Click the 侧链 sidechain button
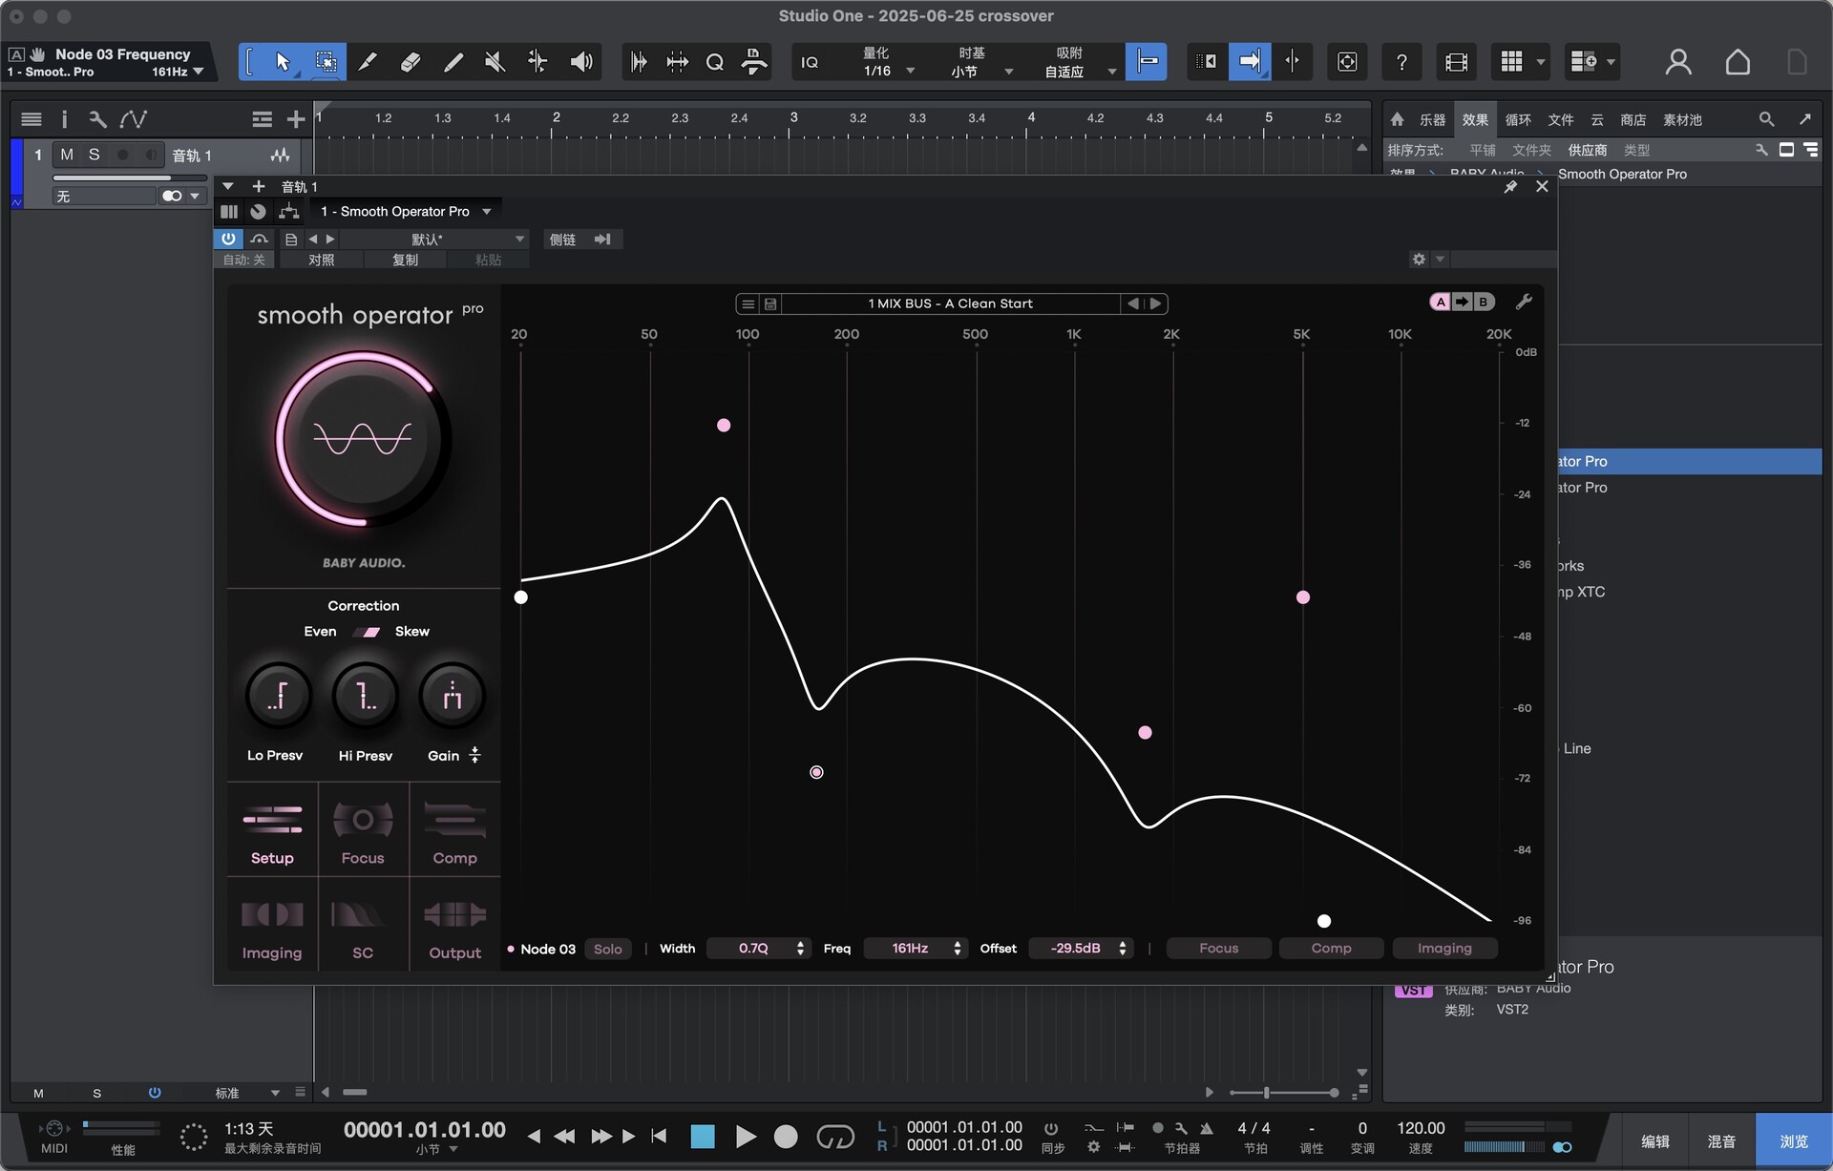Viewport: 1833px width, 1171px height. (563, 239)
